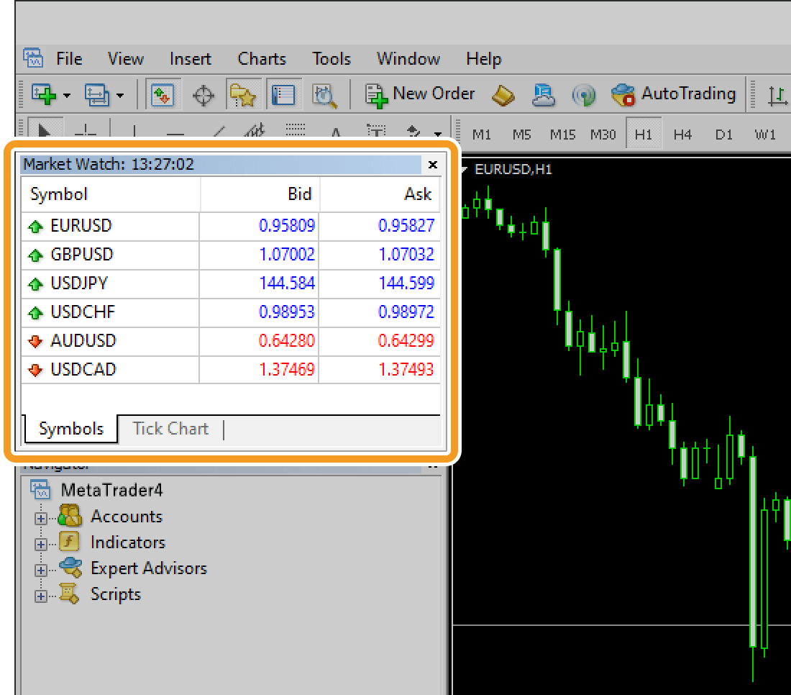The height and width of the screenshot is (695, 791).
Task: Toggle the Terminal window icon
Action: 284,94
